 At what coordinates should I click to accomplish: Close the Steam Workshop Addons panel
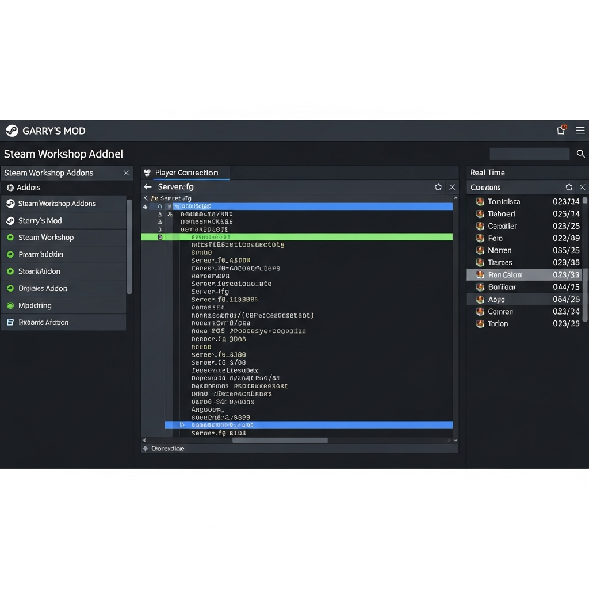pyautogui.click(x=126, y=173)
